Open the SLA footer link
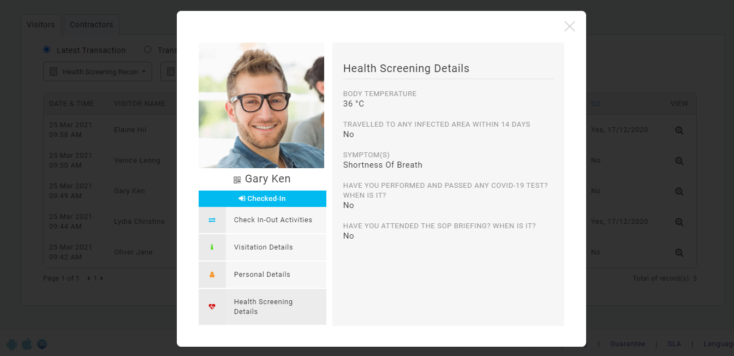This screenshot has width=734, height=356. pos(675,344)
